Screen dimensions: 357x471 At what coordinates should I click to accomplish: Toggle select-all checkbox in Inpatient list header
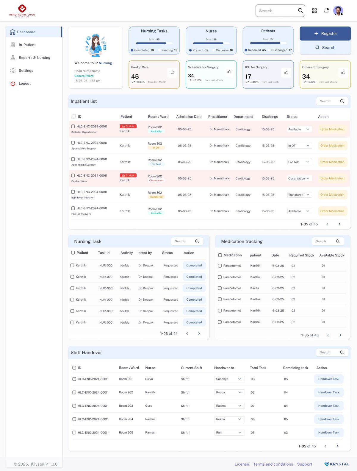click(x=73, y=116)
